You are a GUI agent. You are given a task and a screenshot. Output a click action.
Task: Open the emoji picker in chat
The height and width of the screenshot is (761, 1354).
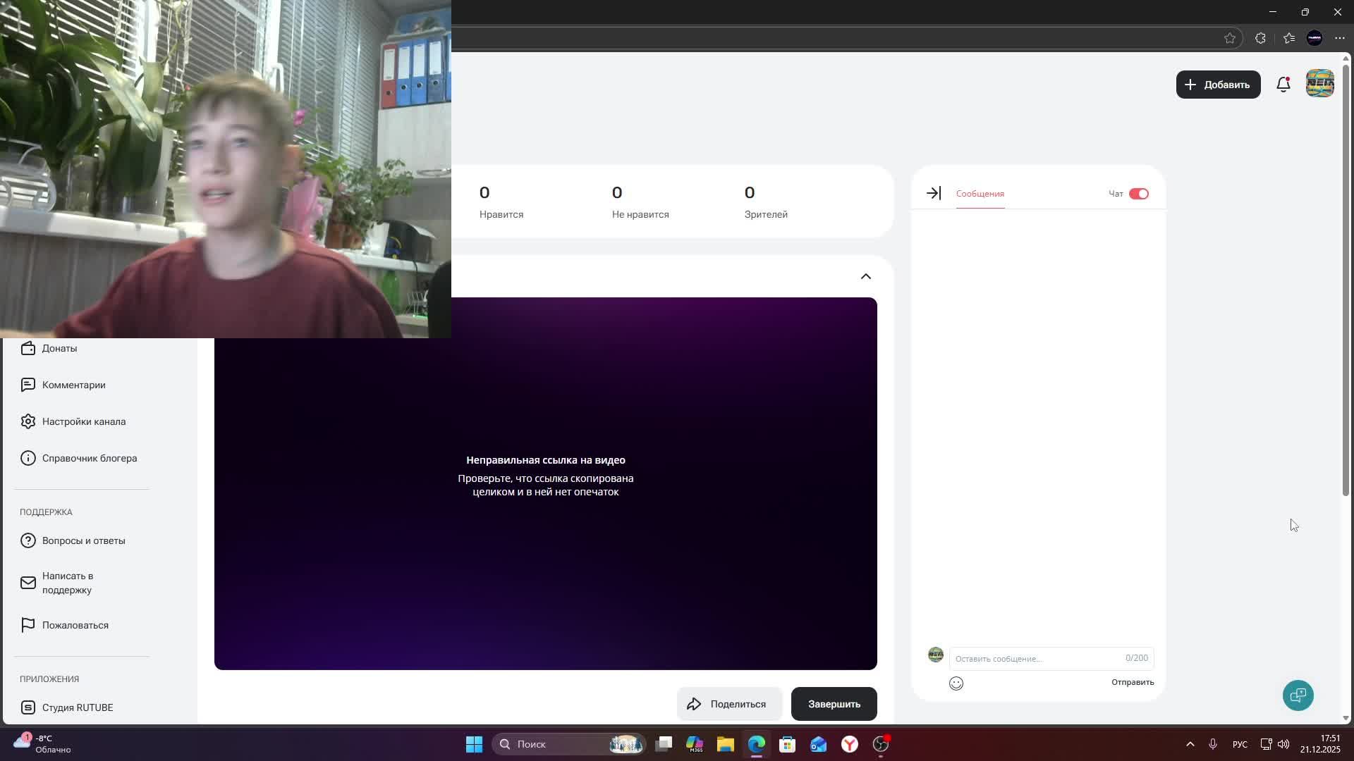[956, 683]
